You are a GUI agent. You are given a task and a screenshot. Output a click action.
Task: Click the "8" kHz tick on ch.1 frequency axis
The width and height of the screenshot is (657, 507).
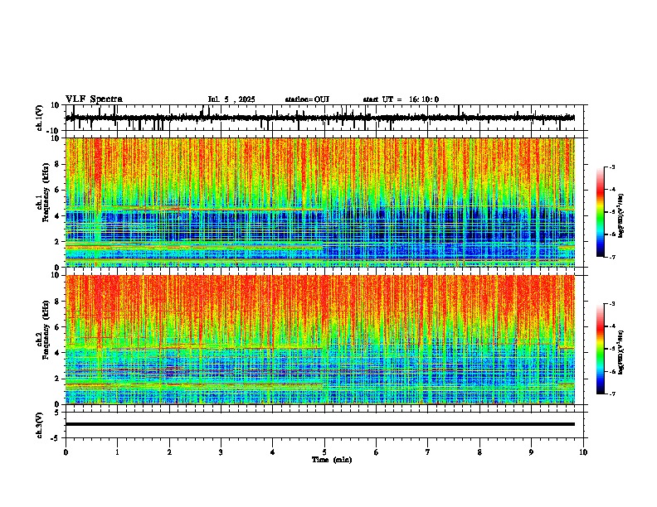57,164
